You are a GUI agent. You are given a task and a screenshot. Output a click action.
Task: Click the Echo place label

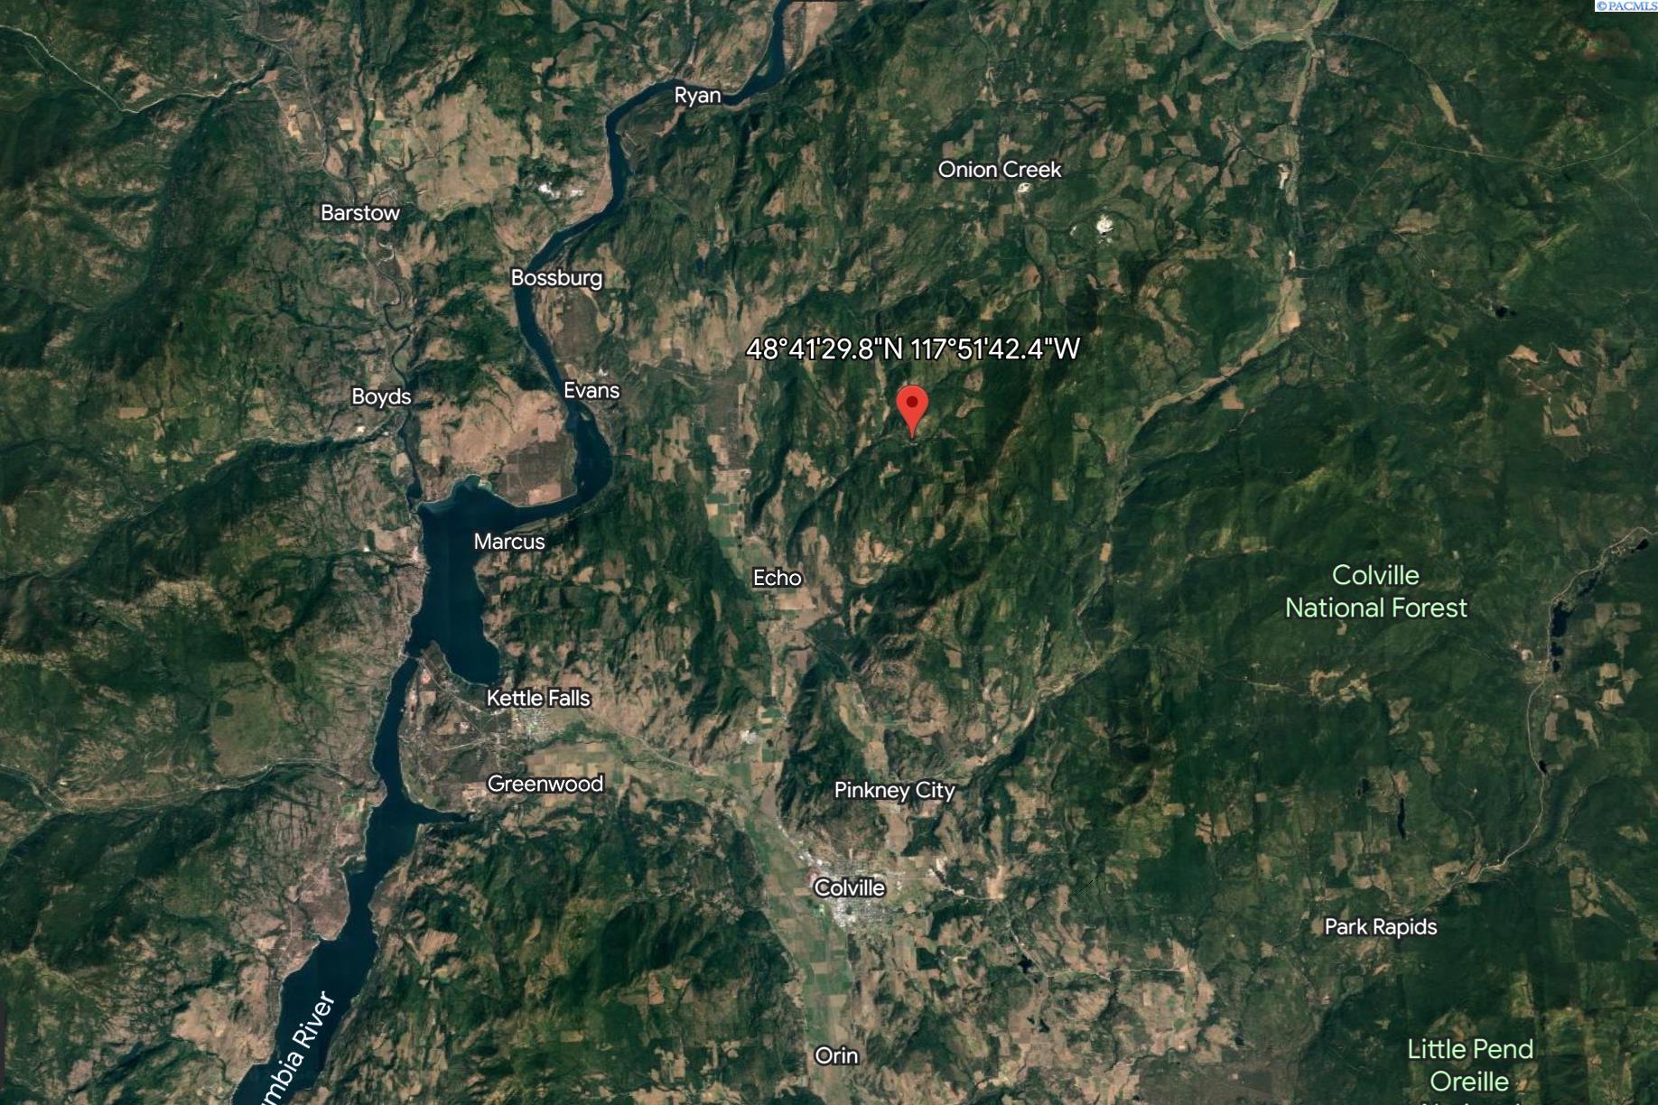pos(778,578)
